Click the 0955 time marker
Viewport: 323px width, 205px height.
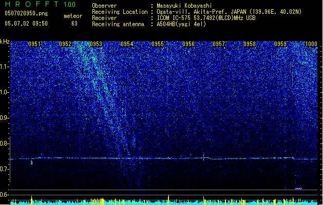click(158, 44)
